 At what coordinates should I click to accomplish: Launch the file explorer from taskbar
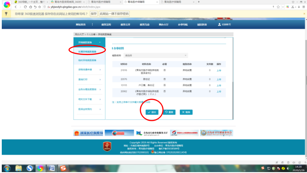tap(19, 168)
